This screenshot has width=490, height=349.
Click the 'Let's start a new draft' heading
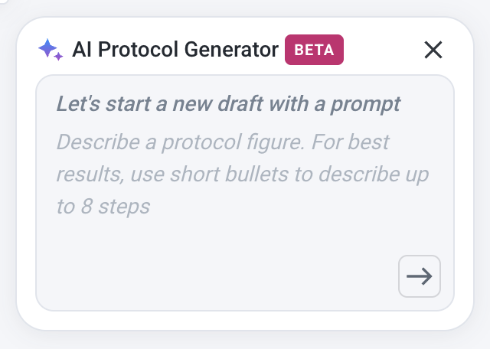[x=228, y=104]
